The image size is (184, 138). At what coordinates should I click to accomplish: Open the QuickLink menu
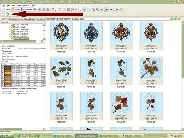[x=26, y=6]
